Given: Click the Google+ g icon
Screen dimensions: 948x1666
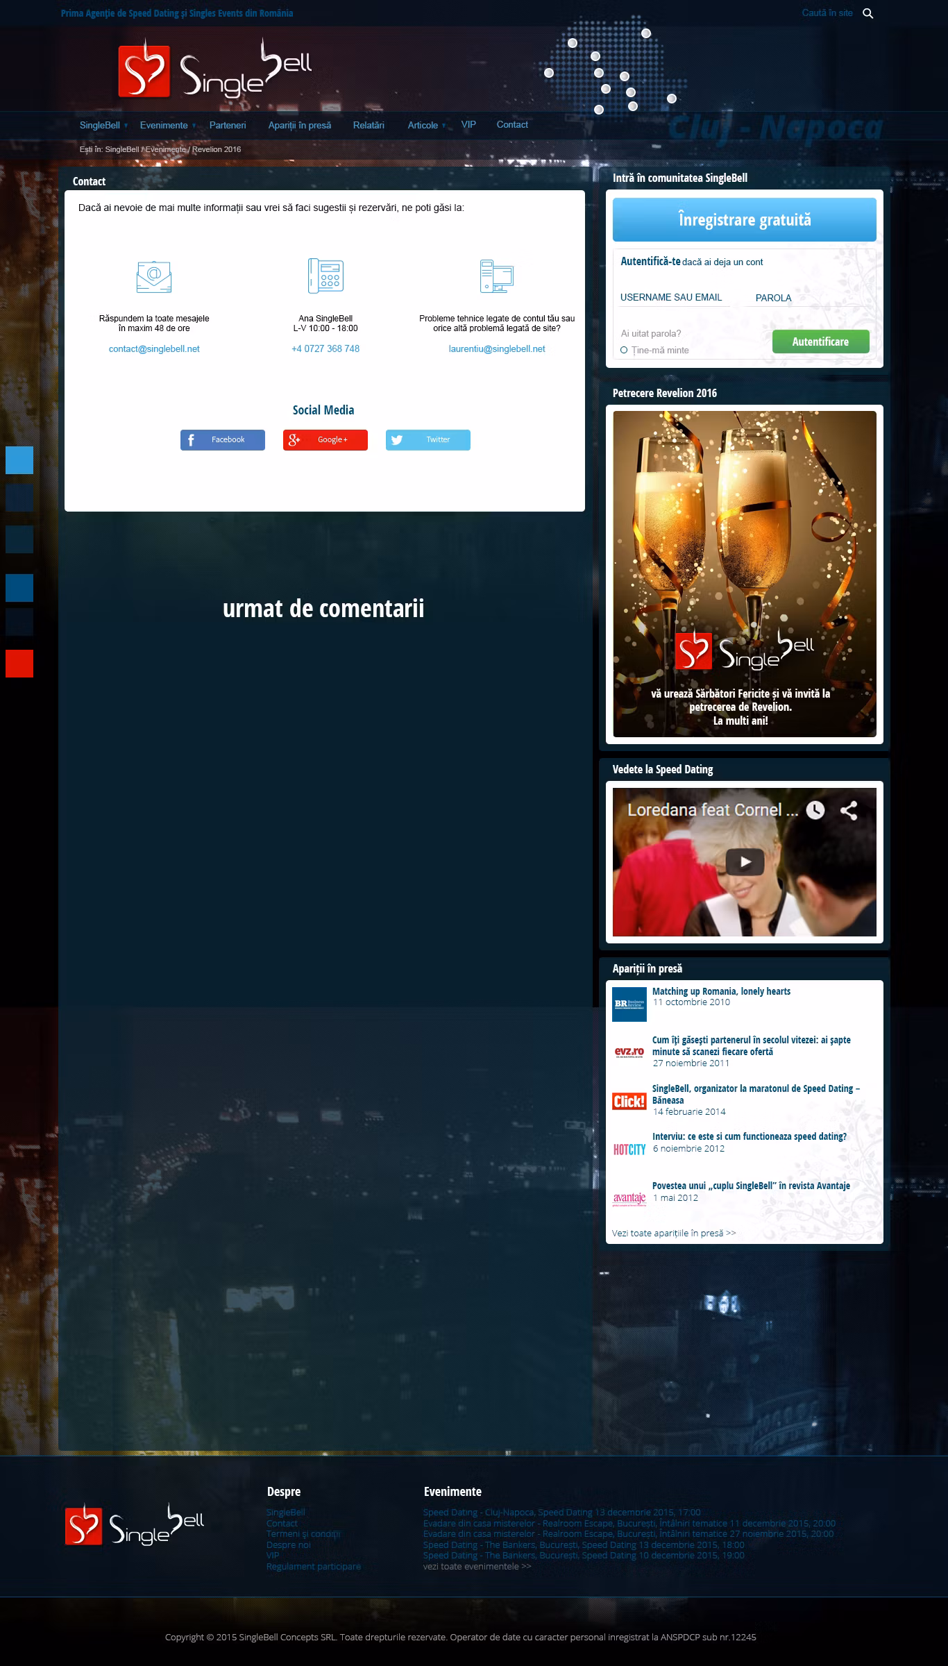Looking at the screenshot, I should [294, 440].
